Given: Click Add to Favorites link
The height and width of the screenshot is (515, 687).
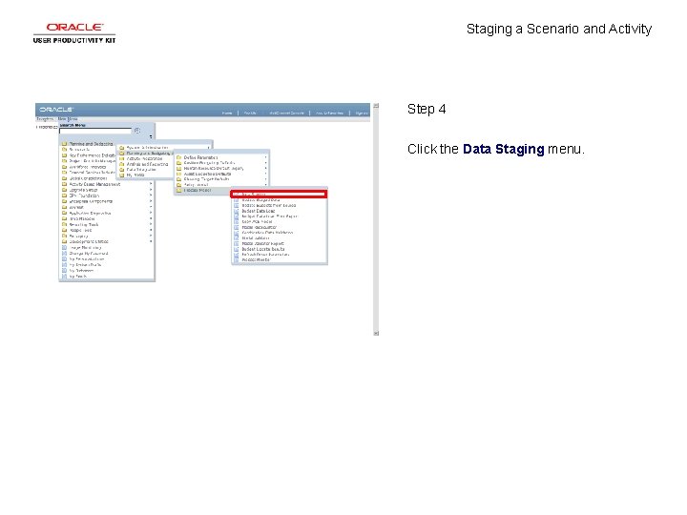Looking at the screenshot, I should tap(329, 113).
